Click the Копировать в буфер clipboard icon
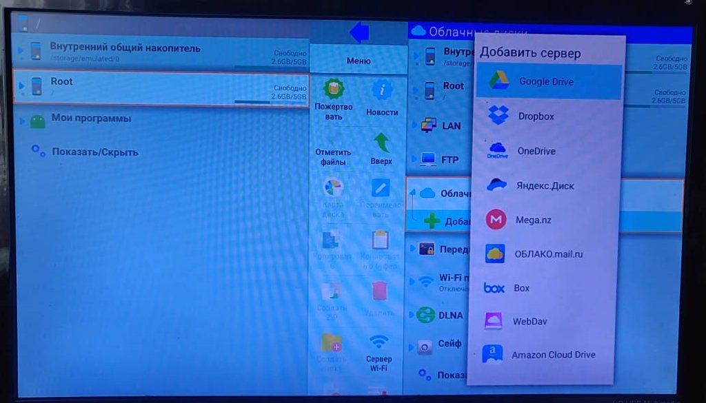Screen dimensions: 706x403 pos(381,240)
